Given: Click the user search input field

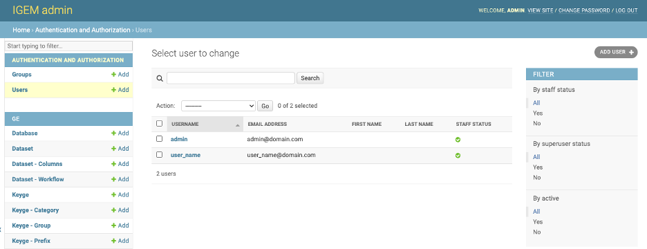Looking at the screenshot, I should point(231,78).
